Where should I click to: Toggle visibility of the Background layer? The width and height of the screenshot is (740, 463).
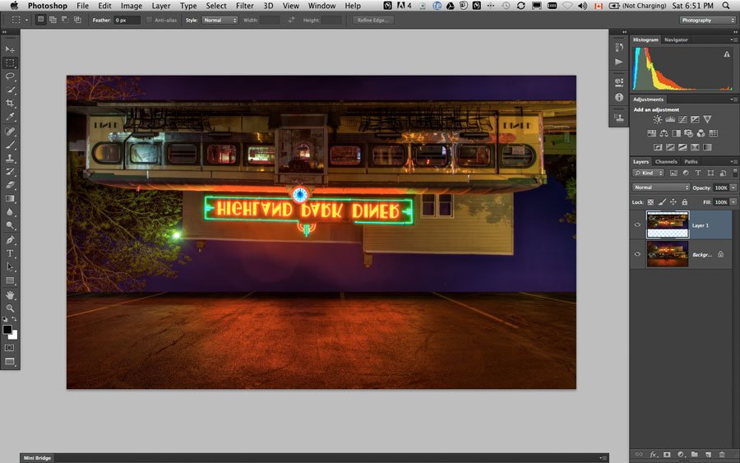point(637,254)
